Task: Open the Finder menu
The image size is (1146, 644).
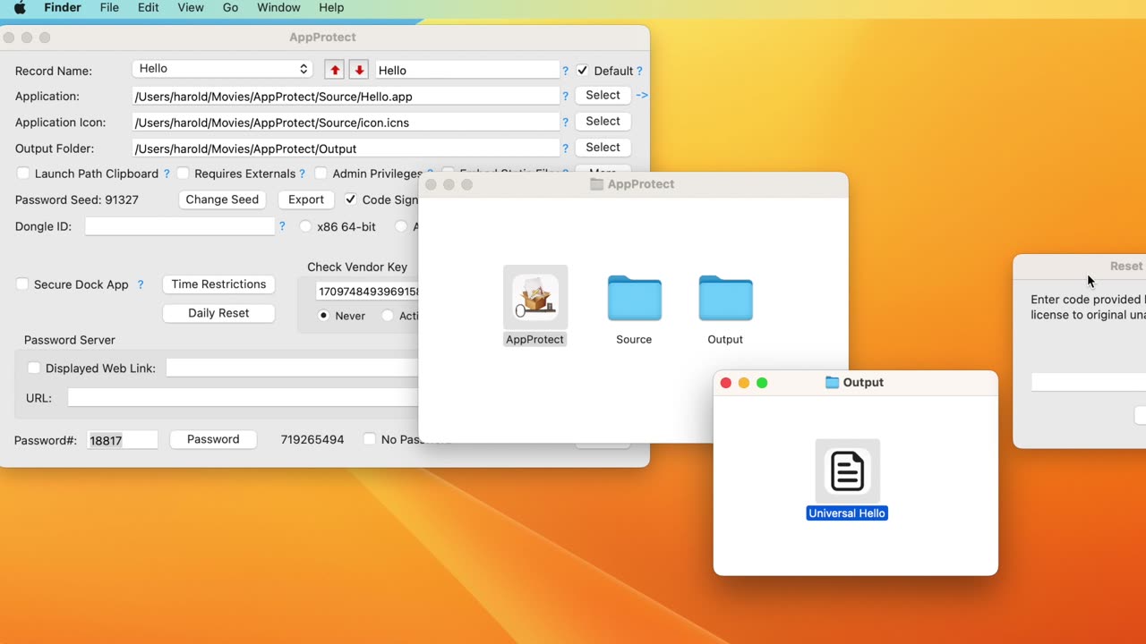Action: pyautogui.click(x=63, y=8)
